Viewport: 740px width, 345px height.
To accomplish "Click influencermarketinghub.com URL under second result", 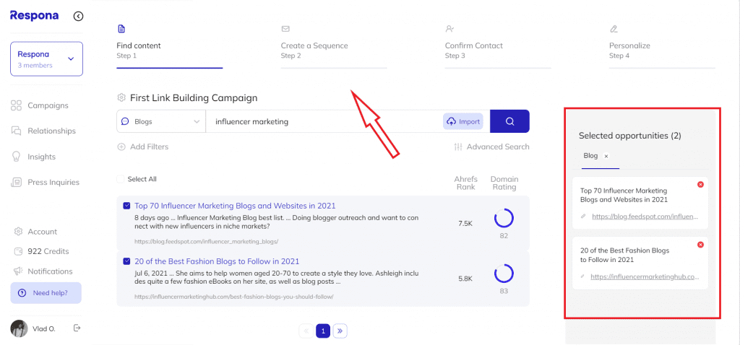I will pyautogui.click(x=234, y=297).
